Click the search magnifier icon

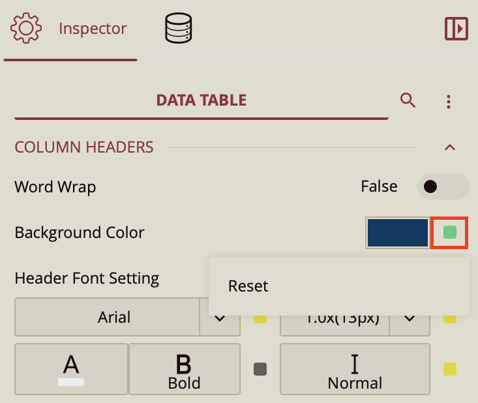(408, 100)
